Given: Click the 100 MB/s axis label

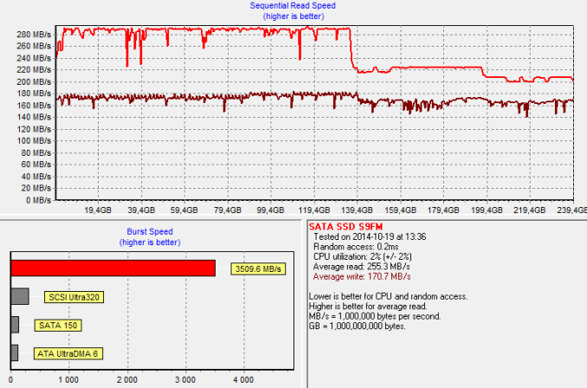Looking at the screenshot, I should (34, 141).
